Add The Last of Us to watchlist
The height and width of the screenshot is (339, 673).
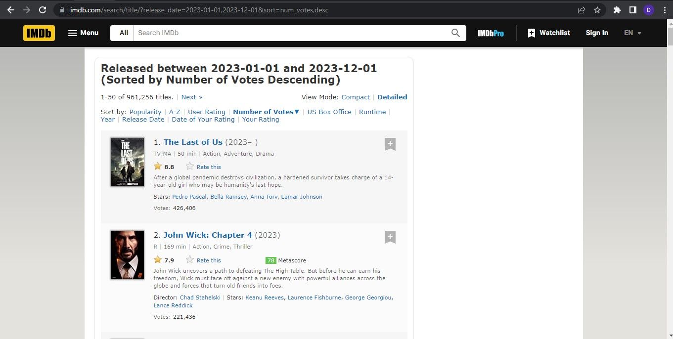point(390,144)
